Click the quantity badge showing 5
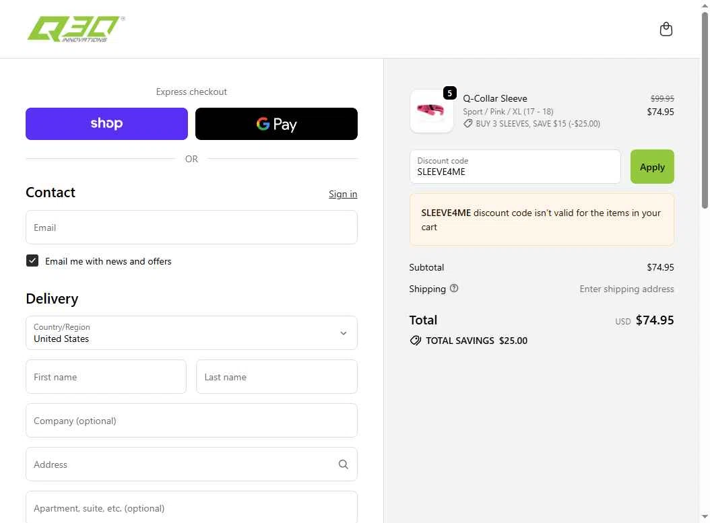The image size is (710, 523). [449, 93]
